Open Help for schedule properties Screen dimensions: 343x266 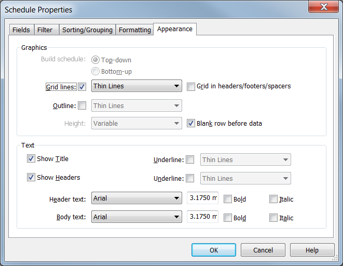(x=312, y=250)
